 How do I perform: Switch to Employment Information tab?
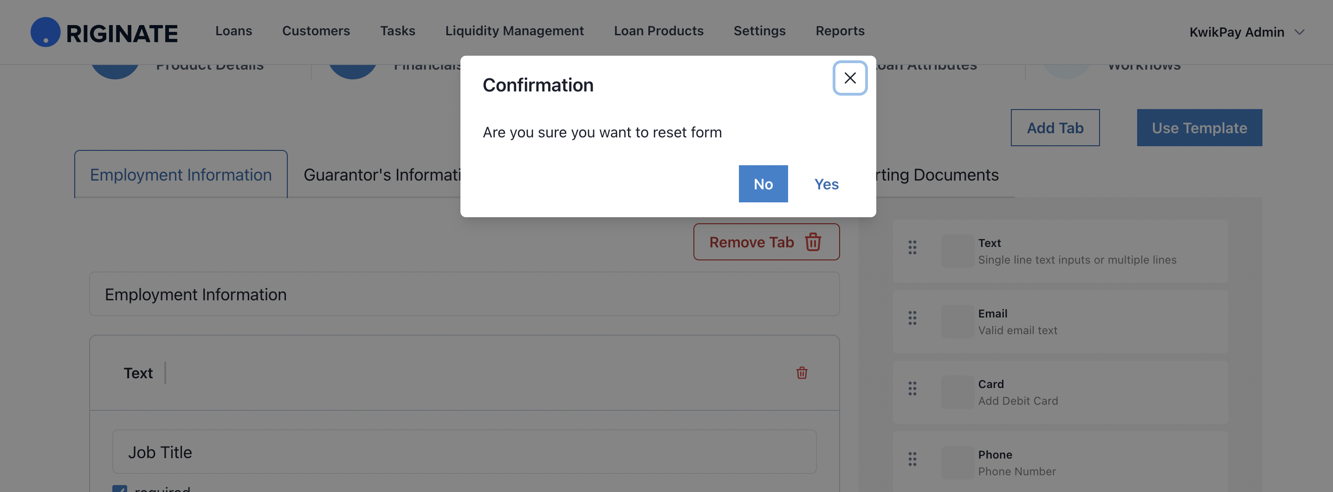[x=181, y=175]
